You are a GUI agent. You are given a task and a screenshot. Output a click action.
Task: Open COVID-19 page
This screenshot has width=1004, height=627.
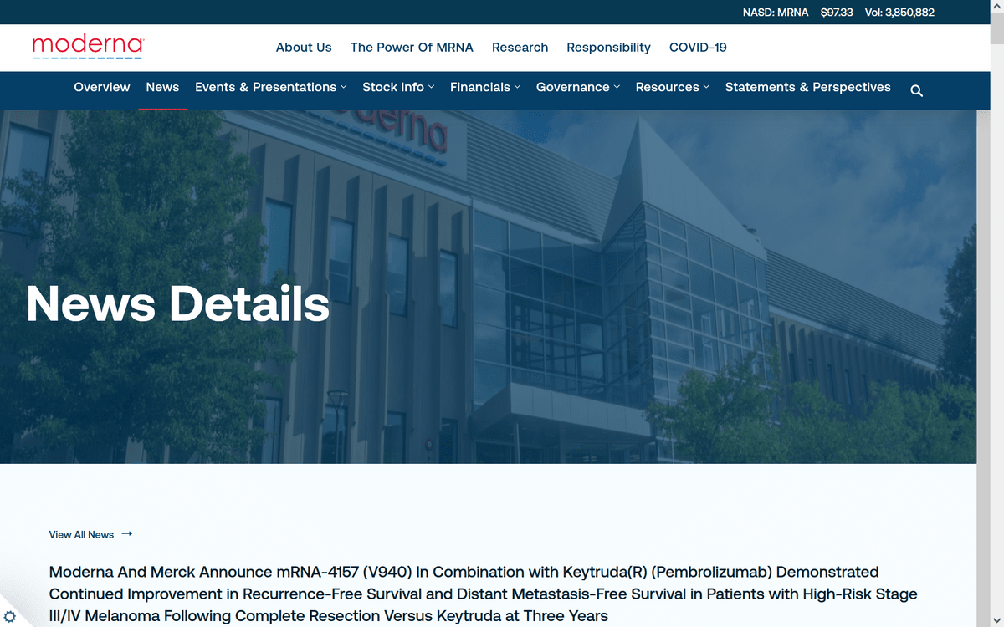(698, 48)
